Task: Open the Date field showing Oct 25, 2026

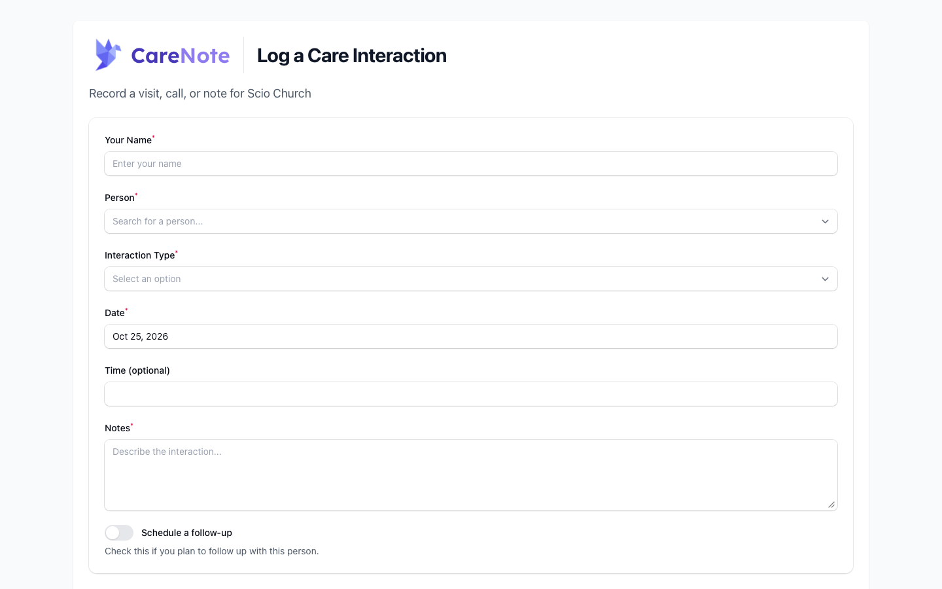Action: pyautogui.click(x=471, y=336)
